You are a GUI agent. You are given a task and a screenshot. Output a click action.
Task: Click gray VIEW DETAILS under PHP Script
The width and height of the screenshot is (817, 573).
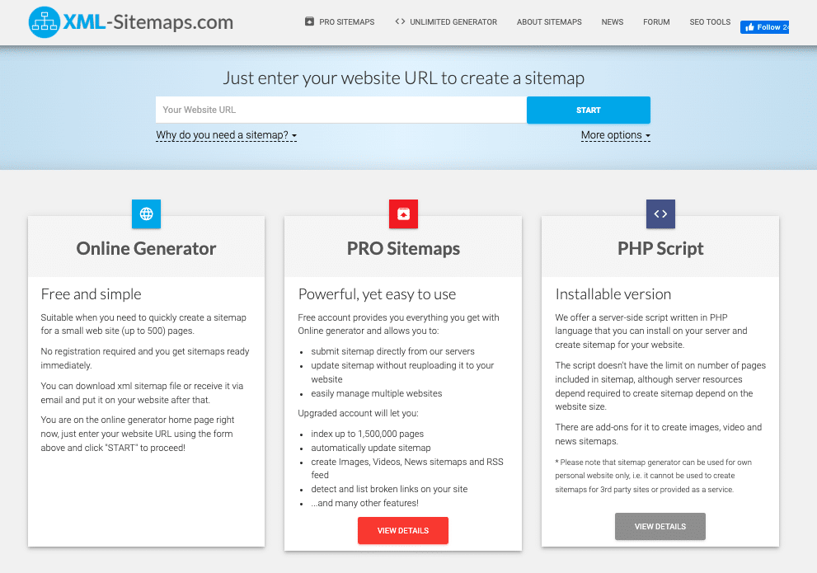pyautogui.click(x=660, y=526)
